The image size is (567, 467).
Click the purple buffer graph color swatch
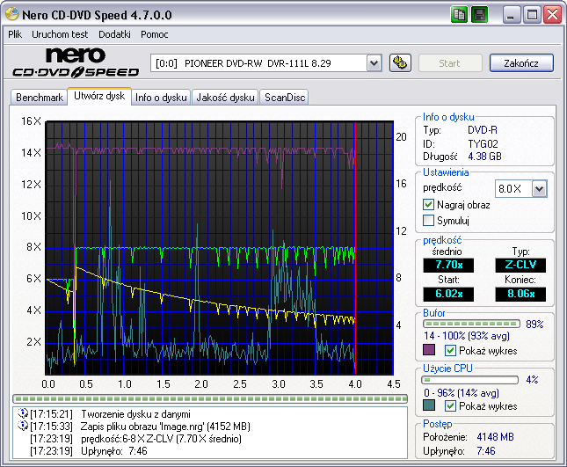tap(429, 350)
